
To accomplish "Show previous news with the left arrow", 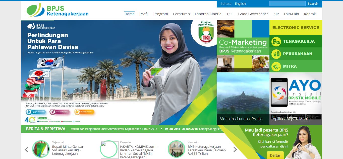I will tap(26, 150).
